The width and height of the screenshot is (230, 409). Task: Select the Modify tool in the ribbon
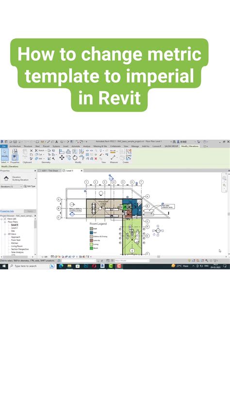5,154
